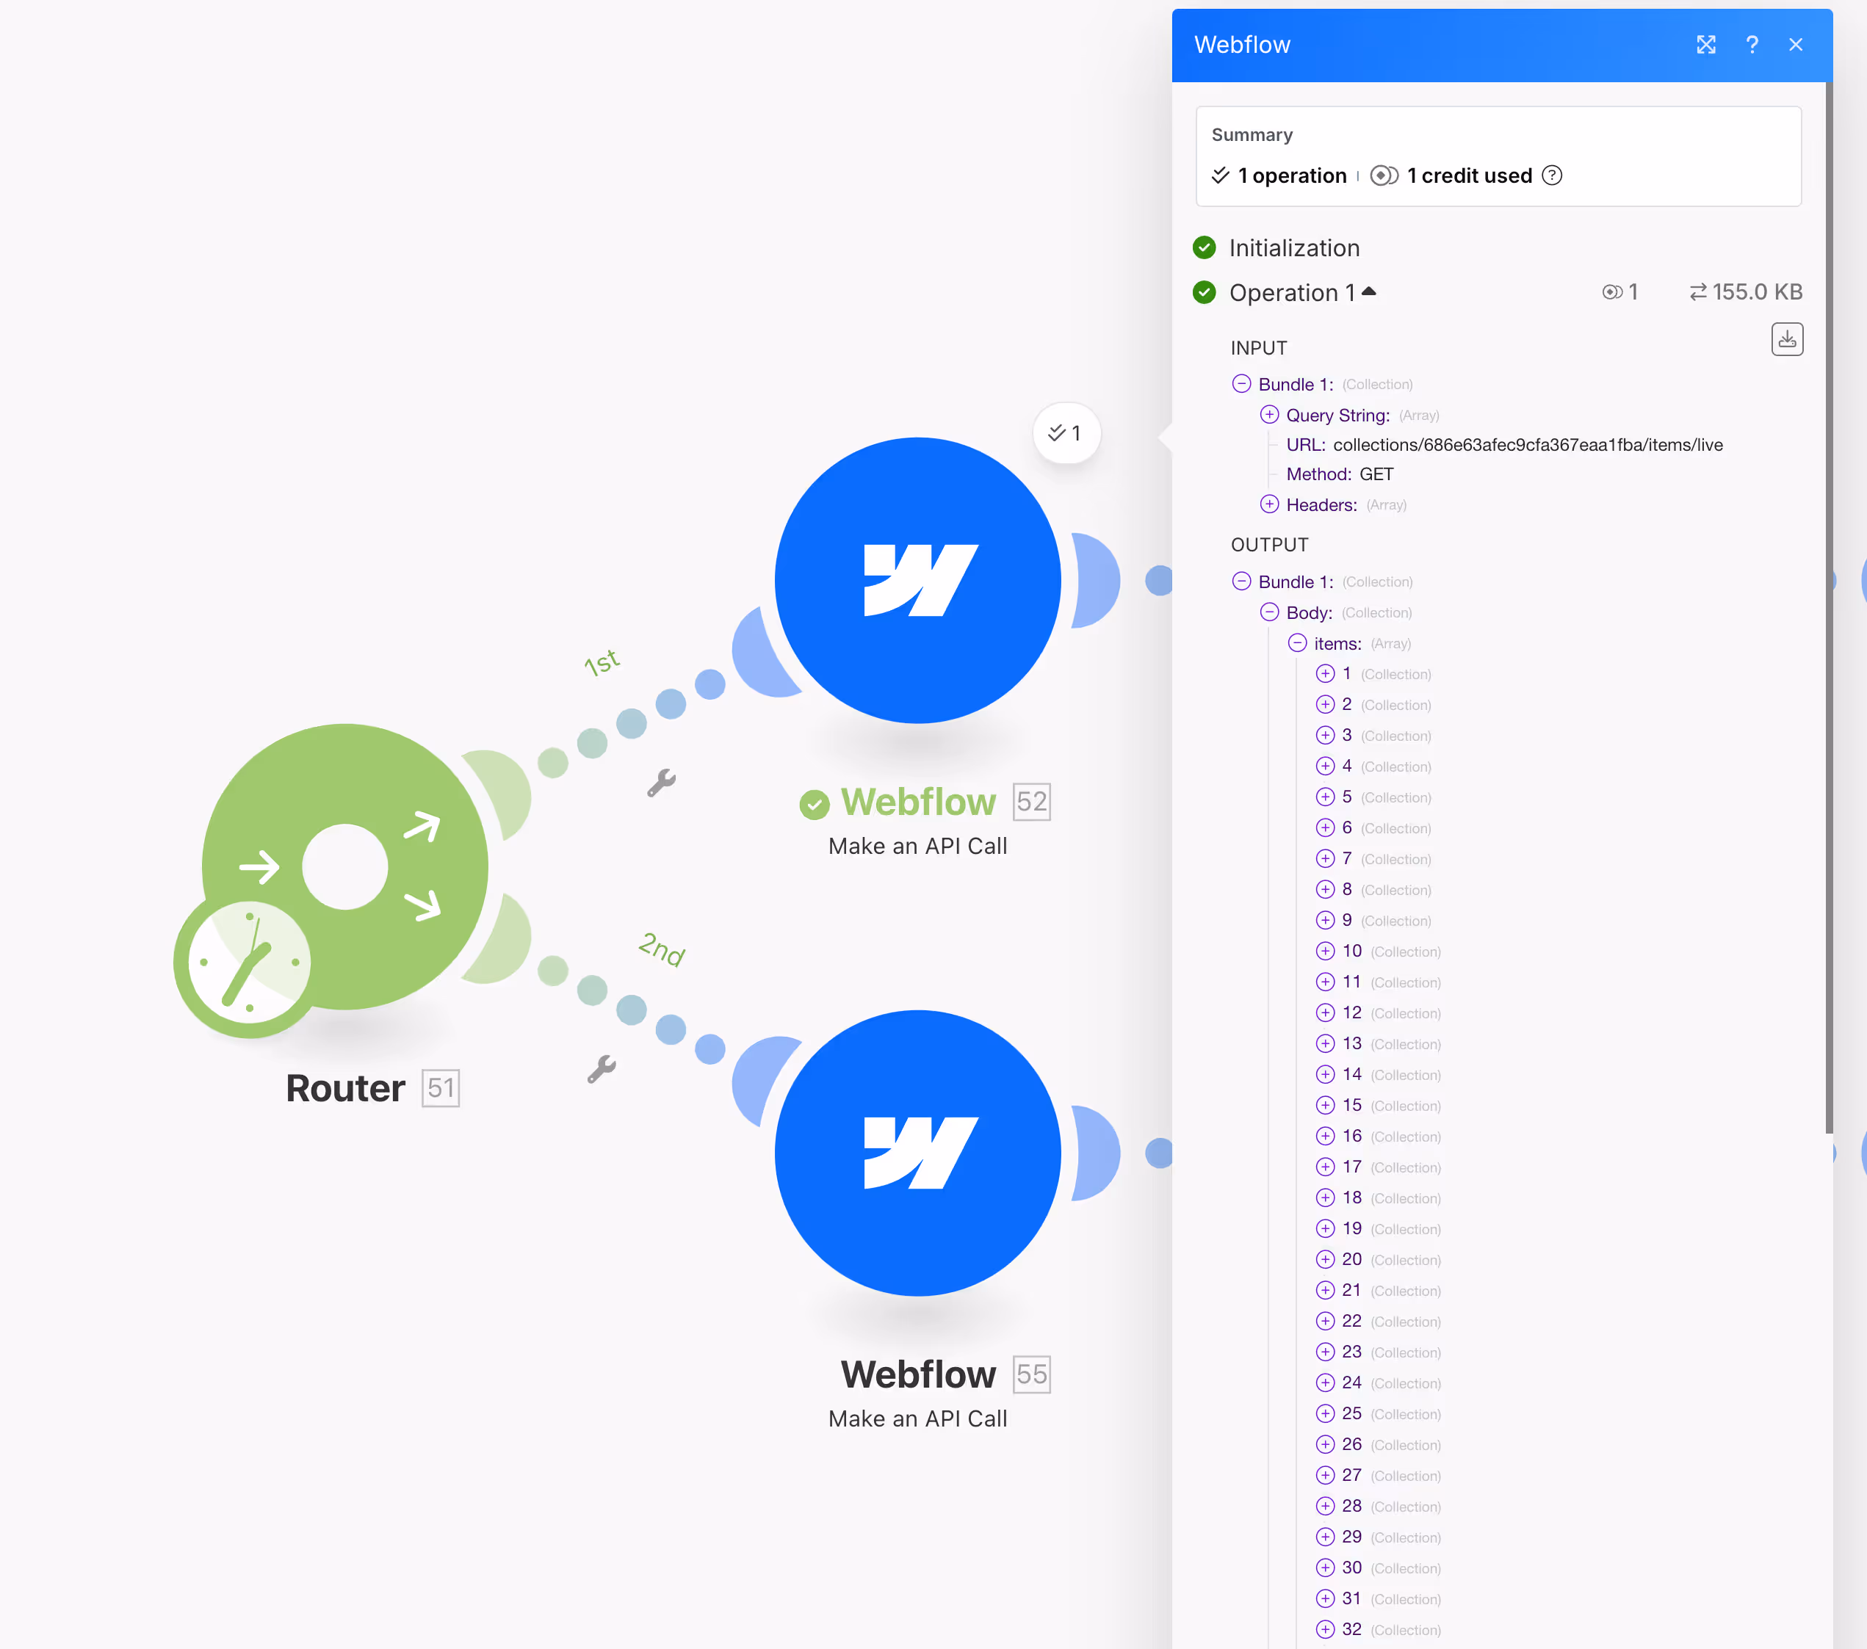Click the credit used info icon
This screenshot has height=1649, width=1867.
1552,175
